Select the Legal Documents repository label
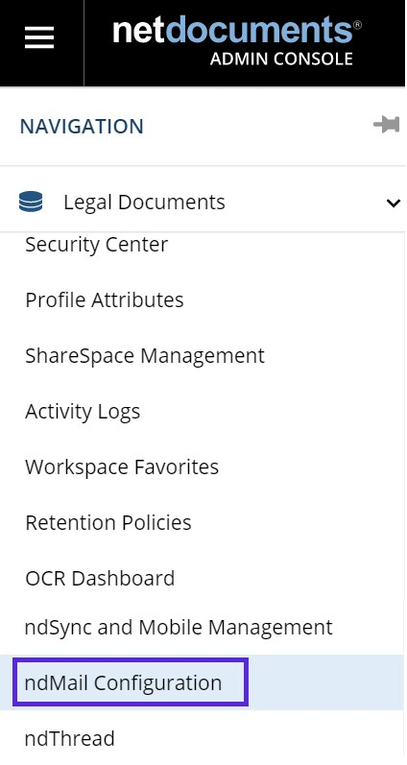The height and width of the screenshot is (765, 407). click(x=144, y=202)
